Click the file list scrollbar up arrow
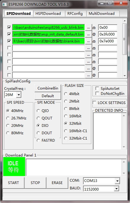The image size is (130, 203). (125, 21)
